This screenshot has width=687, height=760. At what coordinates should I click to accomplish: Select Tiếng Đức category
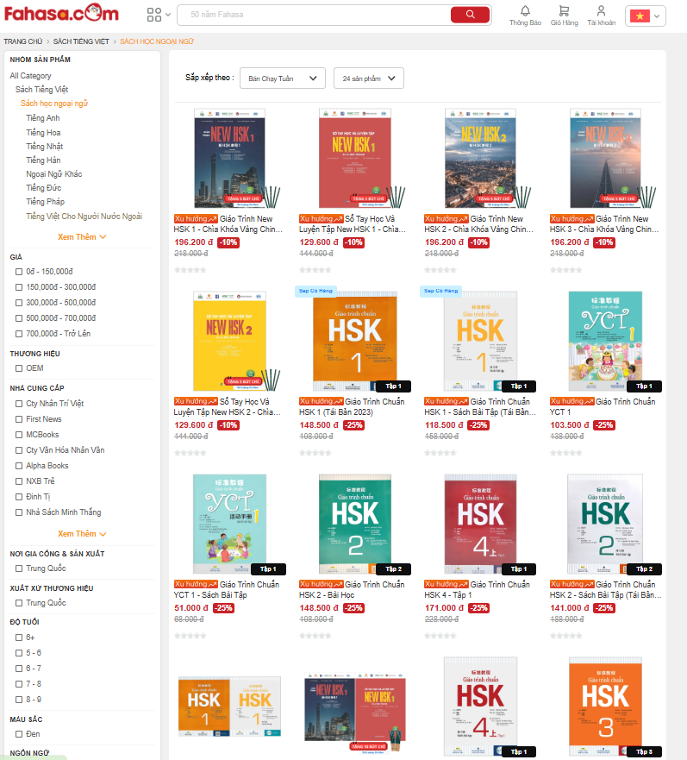pos(44,187)
